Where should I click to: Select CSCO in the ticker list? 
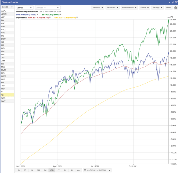point(7,30)
